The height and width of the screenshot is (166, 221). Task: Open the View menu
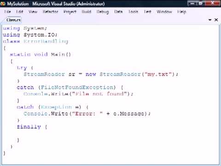click(33, 12)
